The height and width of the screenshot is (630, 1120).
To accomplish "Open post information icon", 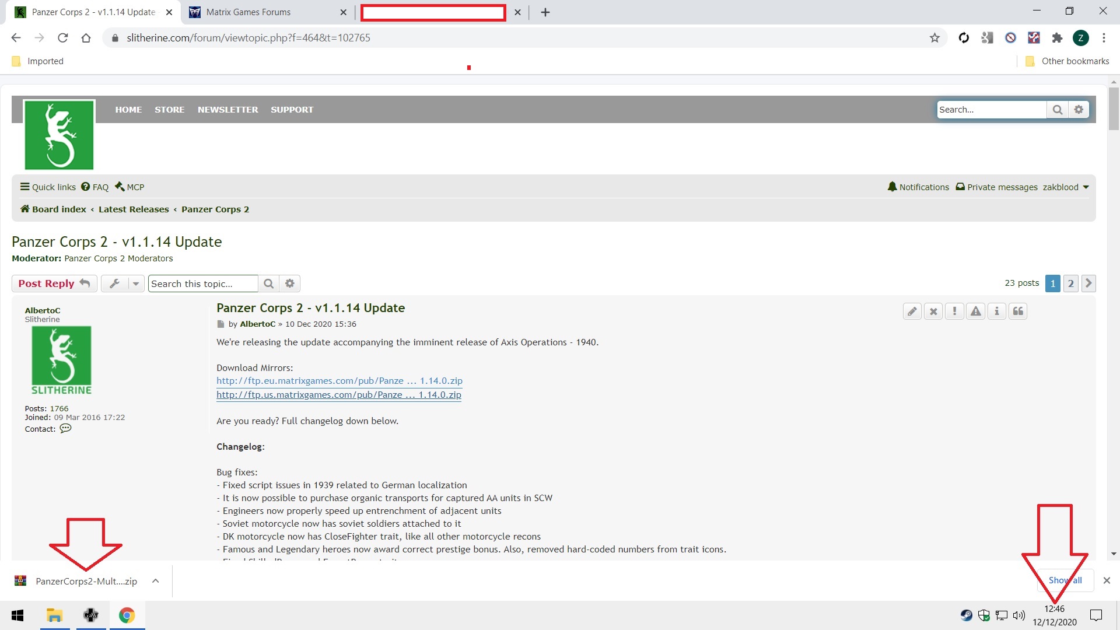I will point(996,311).
